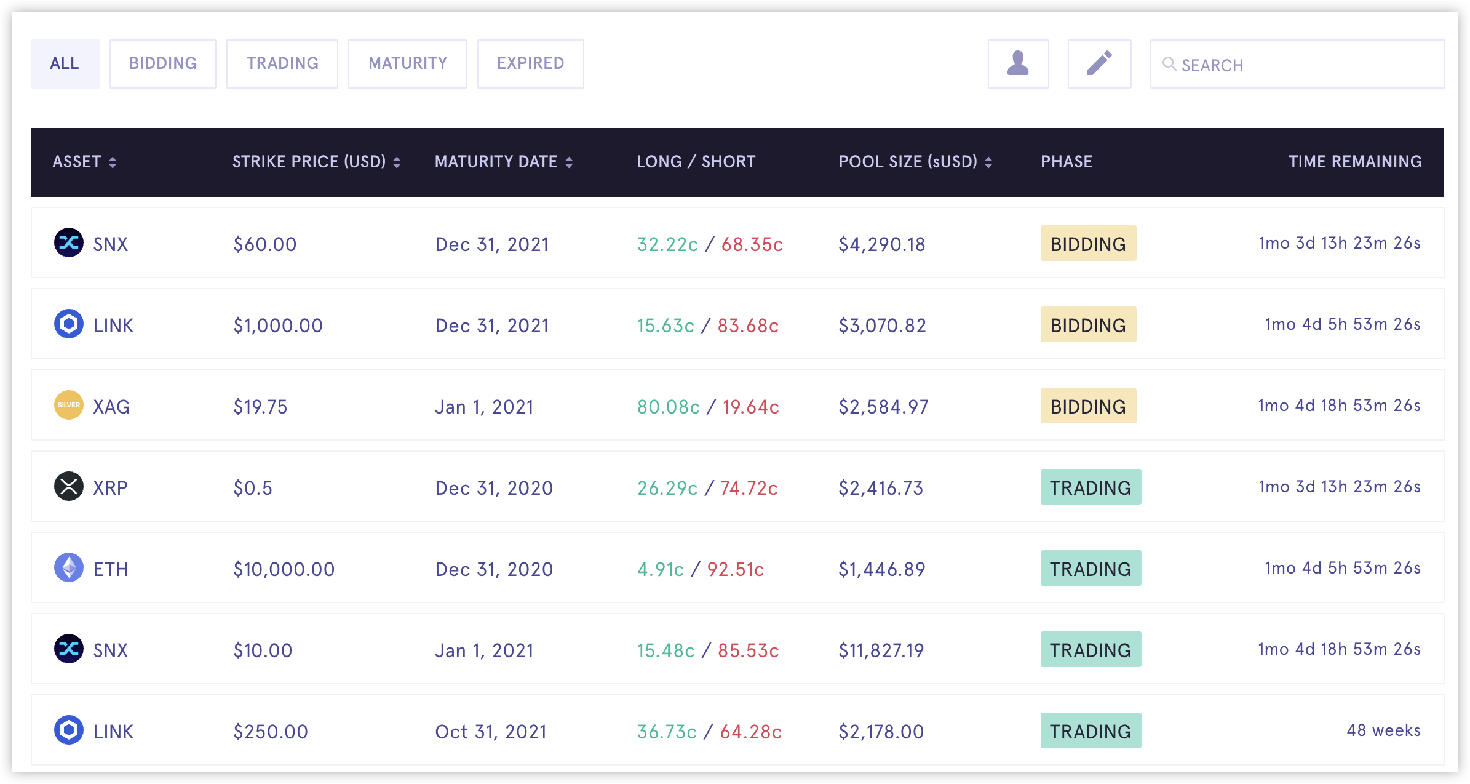Click TRADING badge in LINK $250.00 row
The image size is (1470, 784).
pos(1091,730)
